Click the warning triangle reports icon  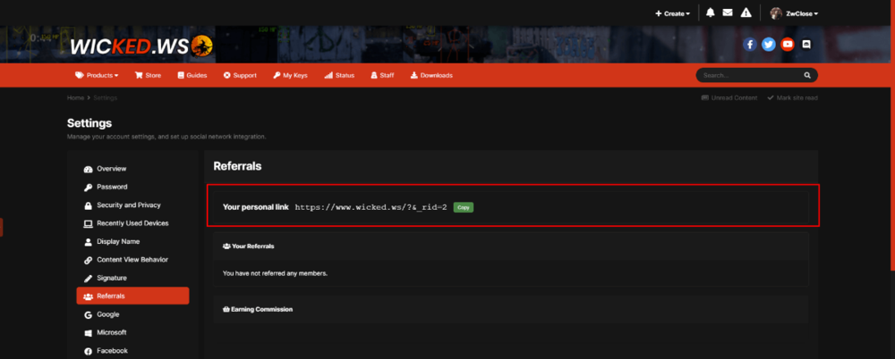746,13
